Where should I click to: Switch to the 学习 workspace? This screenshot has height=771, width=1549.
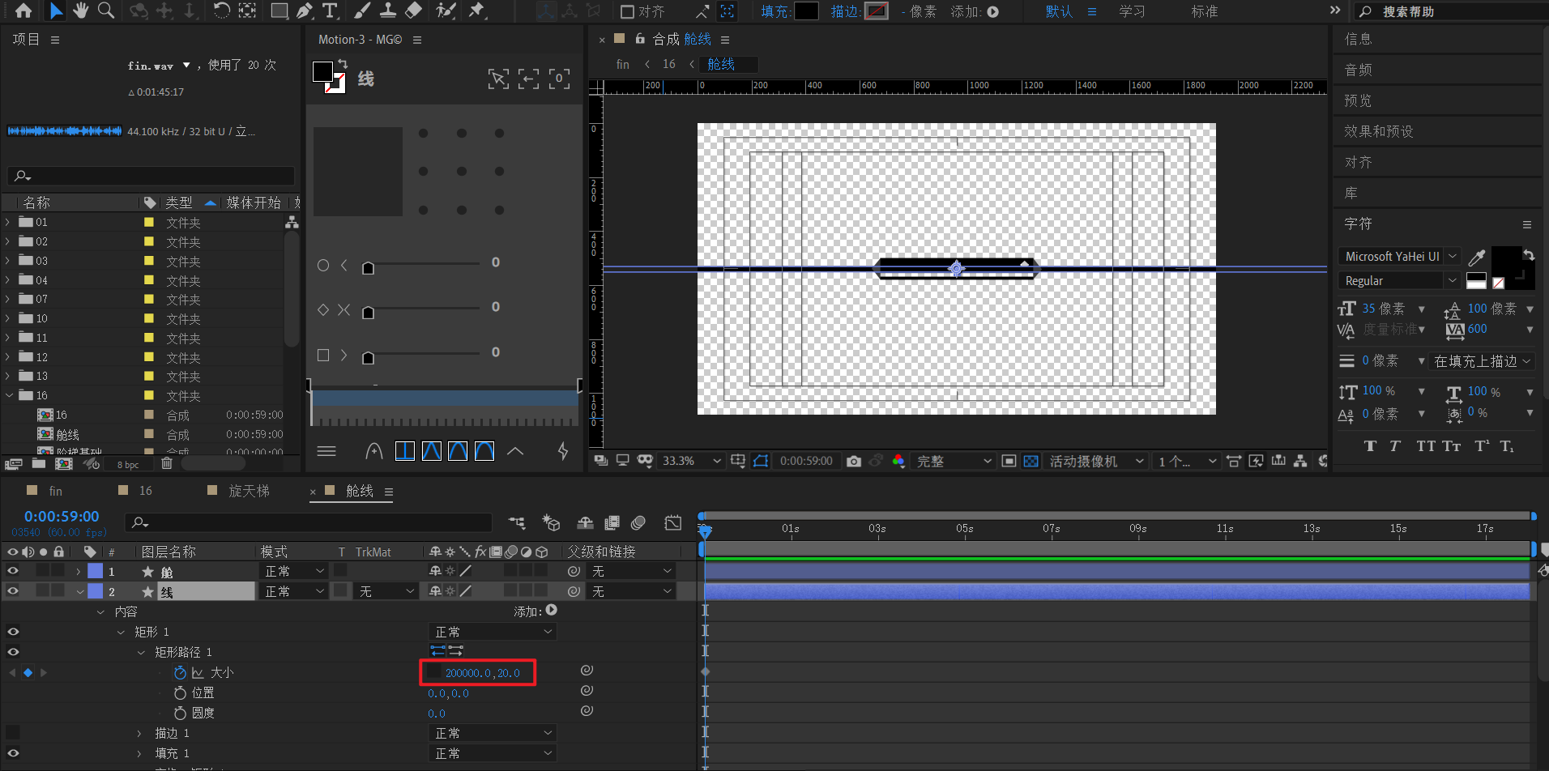tap(1132, 11)
